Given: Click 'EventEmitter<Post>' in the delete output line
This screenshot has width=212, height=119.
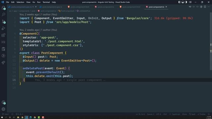Looking at the screenshot, I should coord(77,60).
